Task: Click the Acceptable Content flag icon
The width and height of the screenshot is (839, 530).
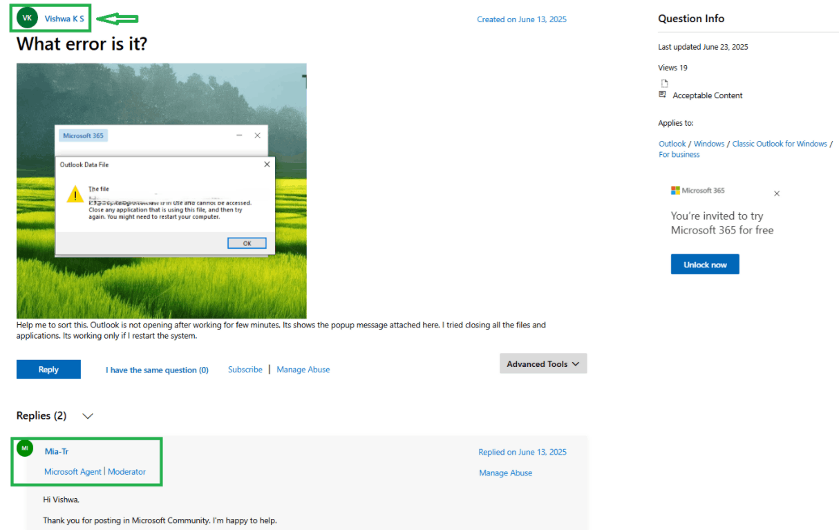Action: [x=663, y=95]
